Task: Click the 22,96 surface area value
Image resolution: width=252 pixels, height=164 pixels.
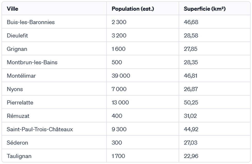Action: [191, 156]
